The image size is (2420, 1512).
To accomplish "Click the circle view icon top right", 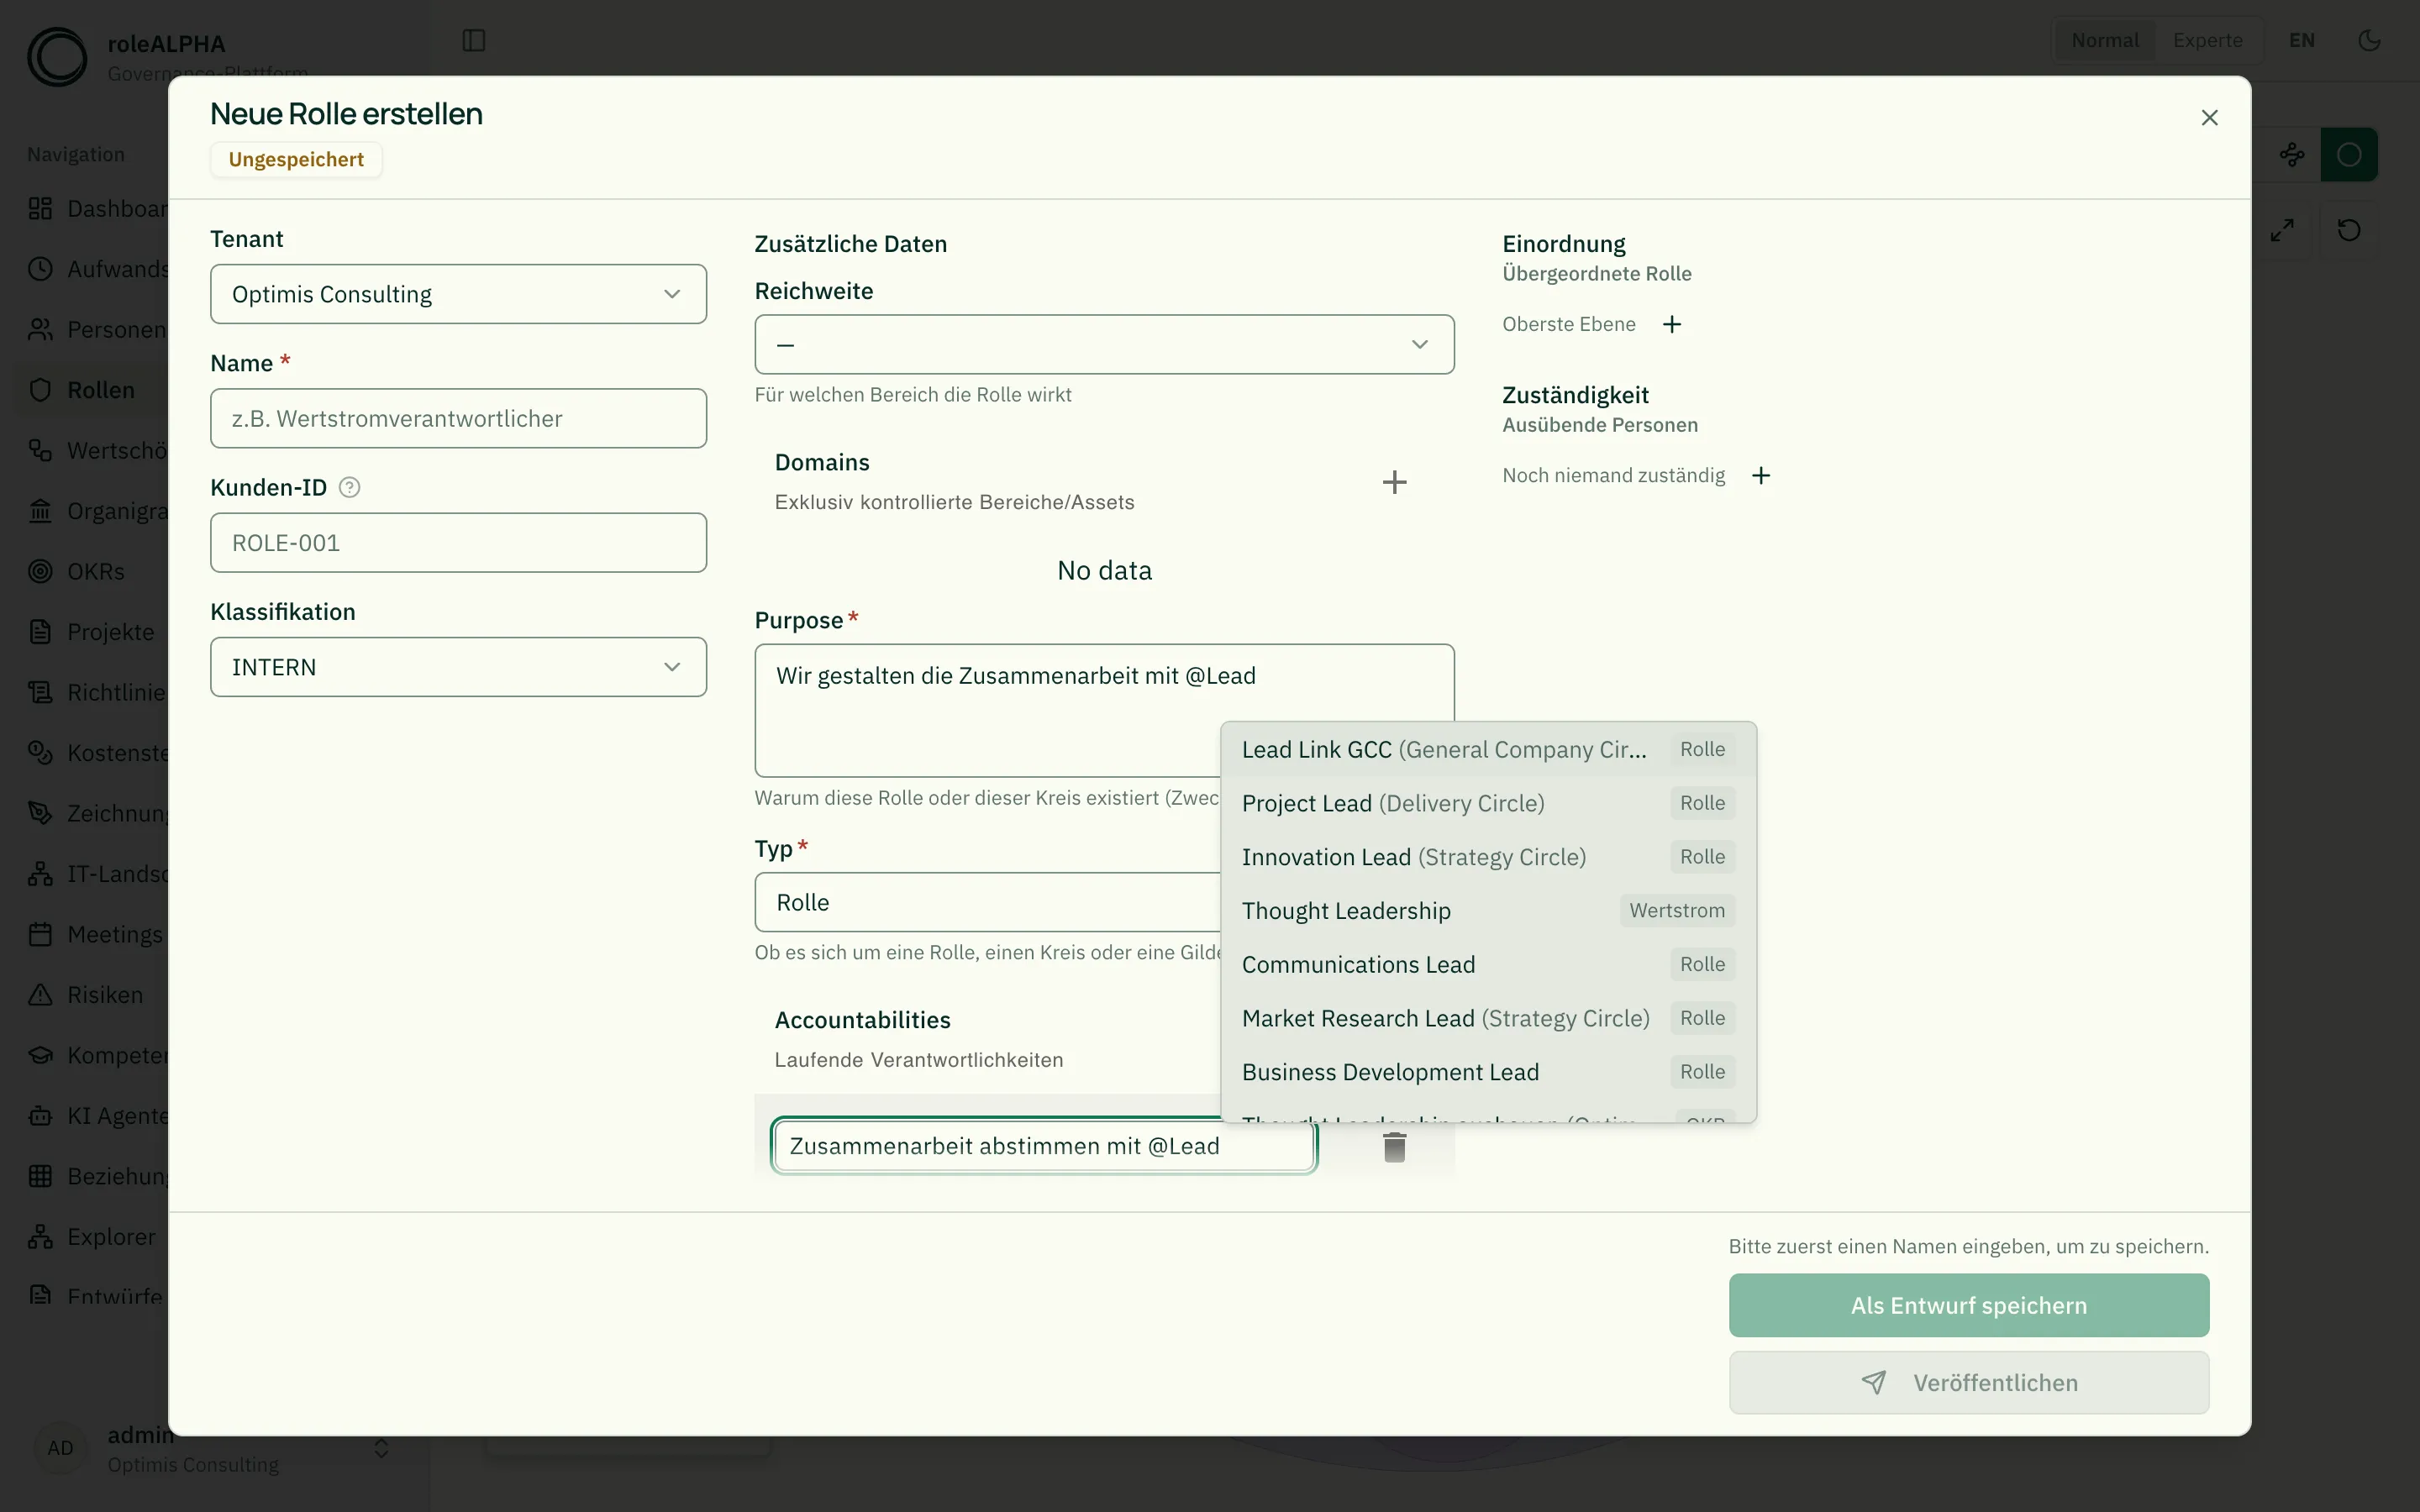I will [2349, 155].
